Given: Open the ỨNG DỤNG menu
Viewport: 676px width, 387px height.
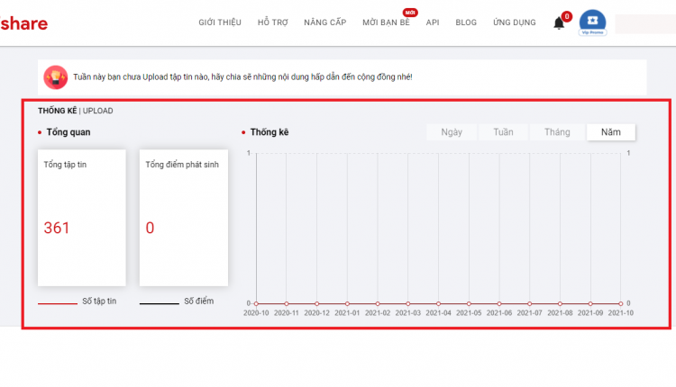Looking at the screenshot, I should [x=515, y=22].
